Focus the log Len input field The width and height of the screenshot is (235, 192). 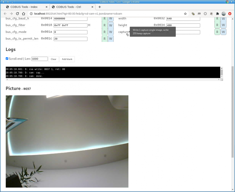coord(39,59)
